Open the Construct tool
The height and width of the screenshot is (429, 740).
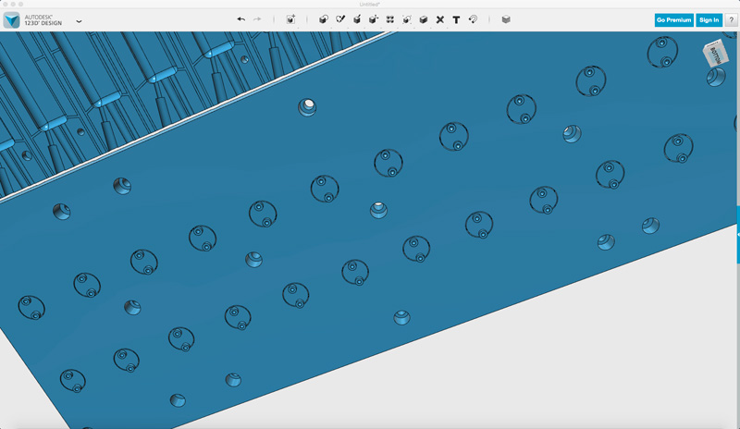click(x=356, y=19)
